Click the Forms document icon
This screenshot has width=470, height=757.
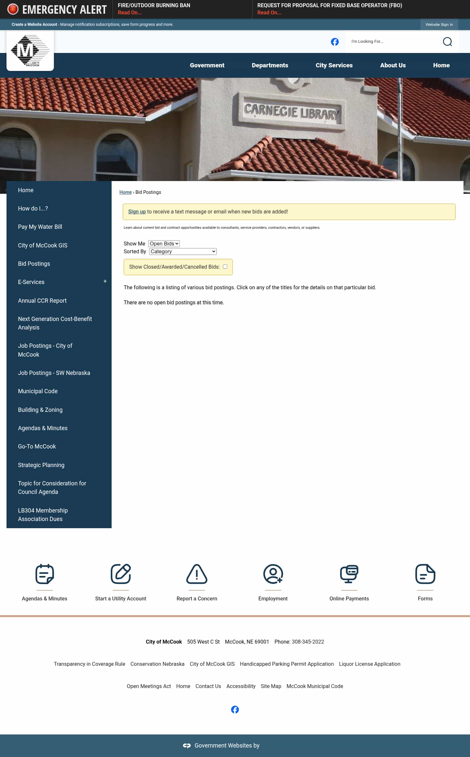(425, 574)
